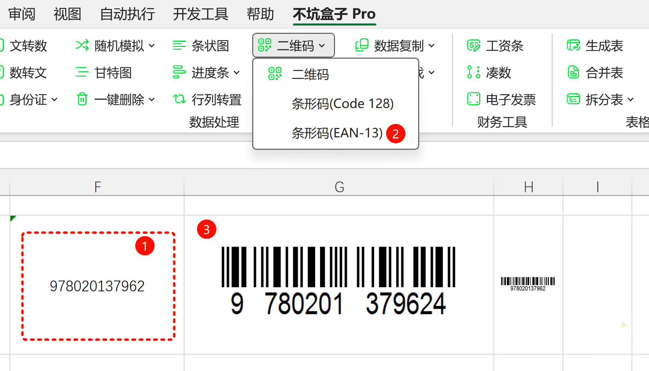The width and height of the screenshot is (649, 371).
Task: Click the 甘特图 chart icon
Action: 82,72
